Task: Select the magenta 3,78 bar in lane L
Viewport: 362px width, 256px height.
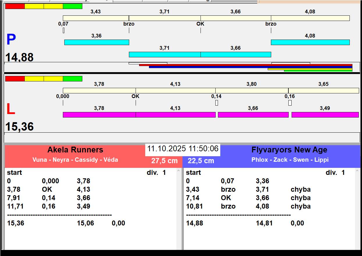Action: (99, 115)
